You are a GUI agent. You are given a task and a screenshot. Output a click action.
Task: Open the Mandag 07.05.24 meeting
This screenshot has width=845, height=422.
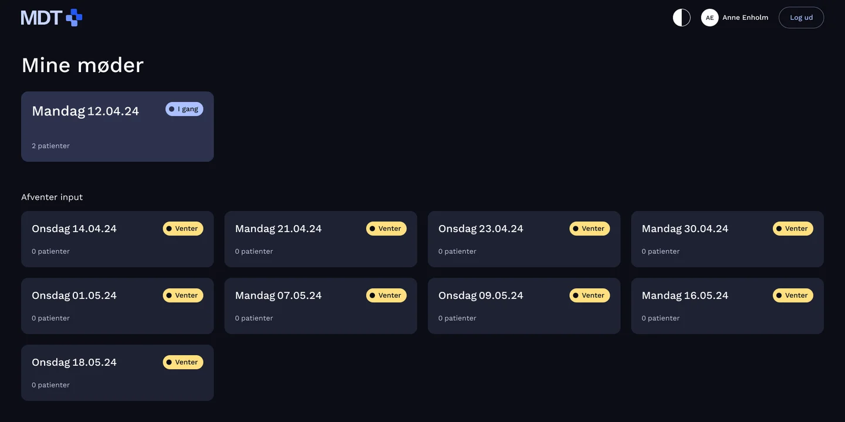click(x=320, y=306)
